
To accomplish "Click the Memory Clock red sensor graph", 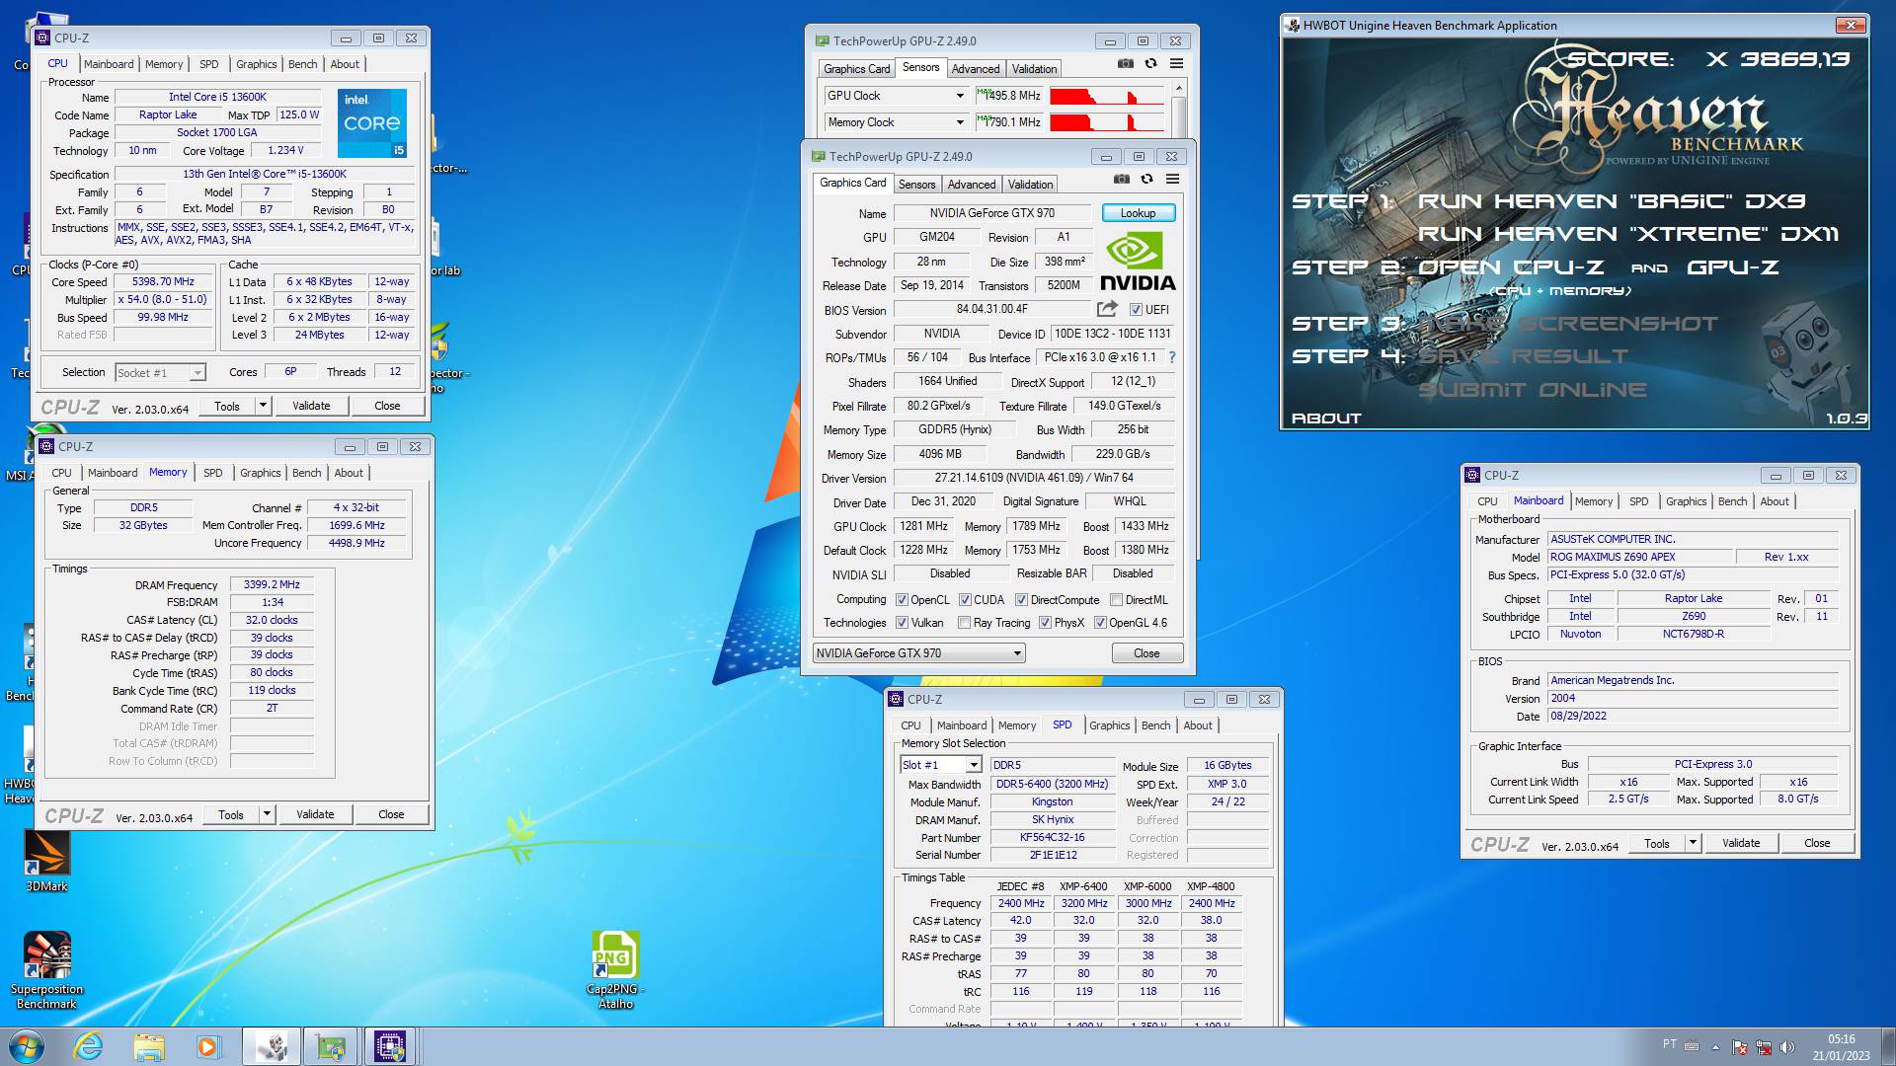I will [x=1107, y=122].
